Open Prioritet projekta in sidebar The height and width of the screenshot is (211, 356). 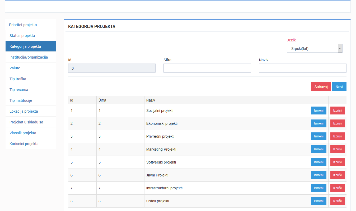point(23,25)
